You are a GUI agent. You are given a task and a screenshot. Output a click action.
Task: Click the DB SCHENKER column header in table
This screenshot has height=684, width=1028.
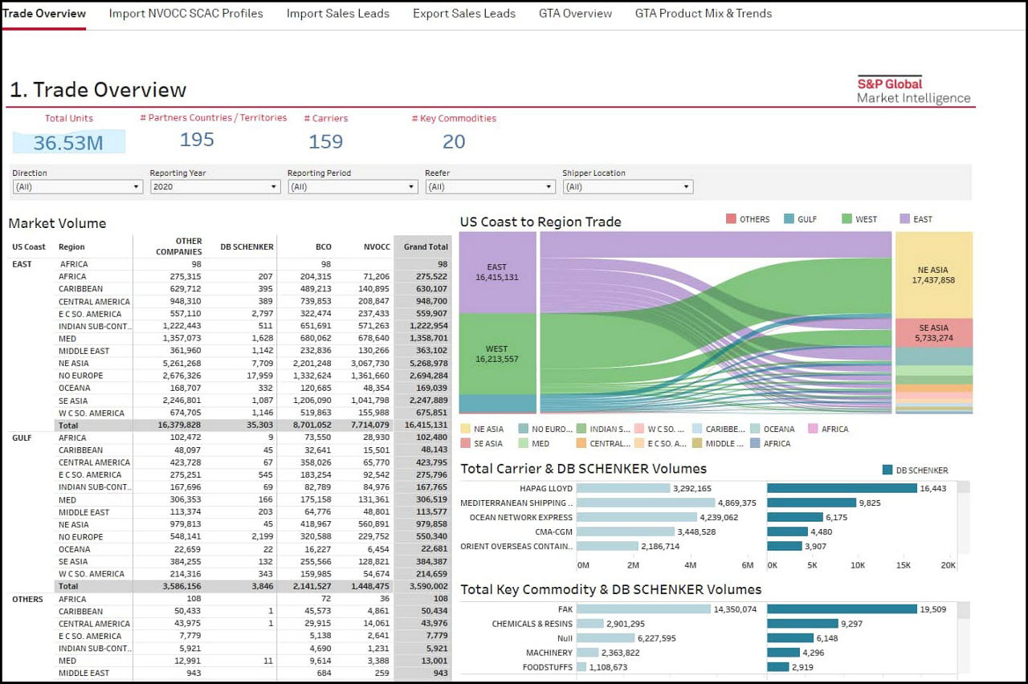pyautogui.click(x=247, y=246)
